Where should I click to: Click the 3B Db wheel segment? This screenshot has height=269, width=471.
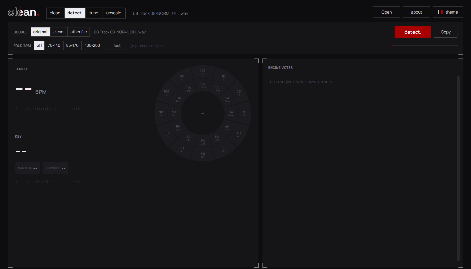click(x=244, y=114)
